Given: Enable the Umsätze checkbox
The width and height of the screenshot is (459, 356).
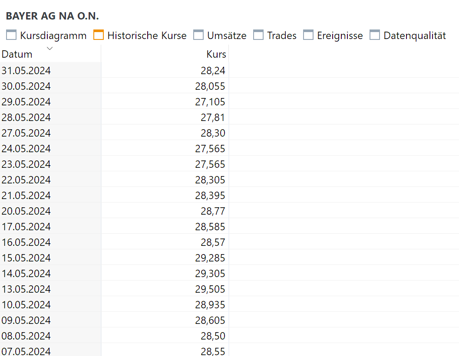Looking at the screenshot, I should point(198,35).
